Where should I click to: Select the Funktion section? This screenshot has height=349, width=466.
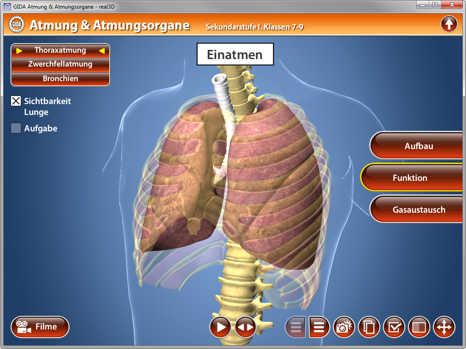412,178
